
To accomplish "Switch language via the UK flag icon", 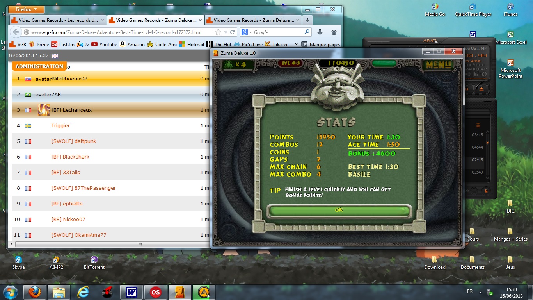I will (55, 56).
